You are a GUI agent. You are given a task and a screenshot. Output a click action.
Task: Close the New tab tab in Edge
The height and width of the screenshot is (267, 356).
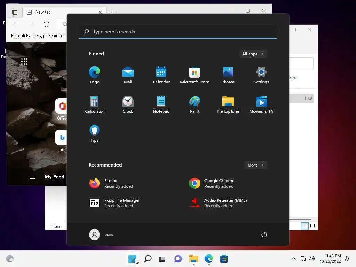coord(100,12)
